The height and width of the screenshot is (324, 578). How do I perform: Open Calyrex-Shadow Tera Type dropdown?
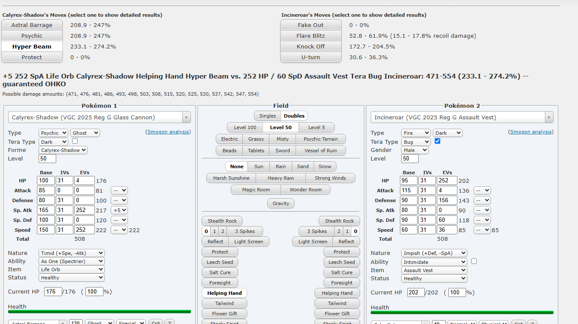53,142
